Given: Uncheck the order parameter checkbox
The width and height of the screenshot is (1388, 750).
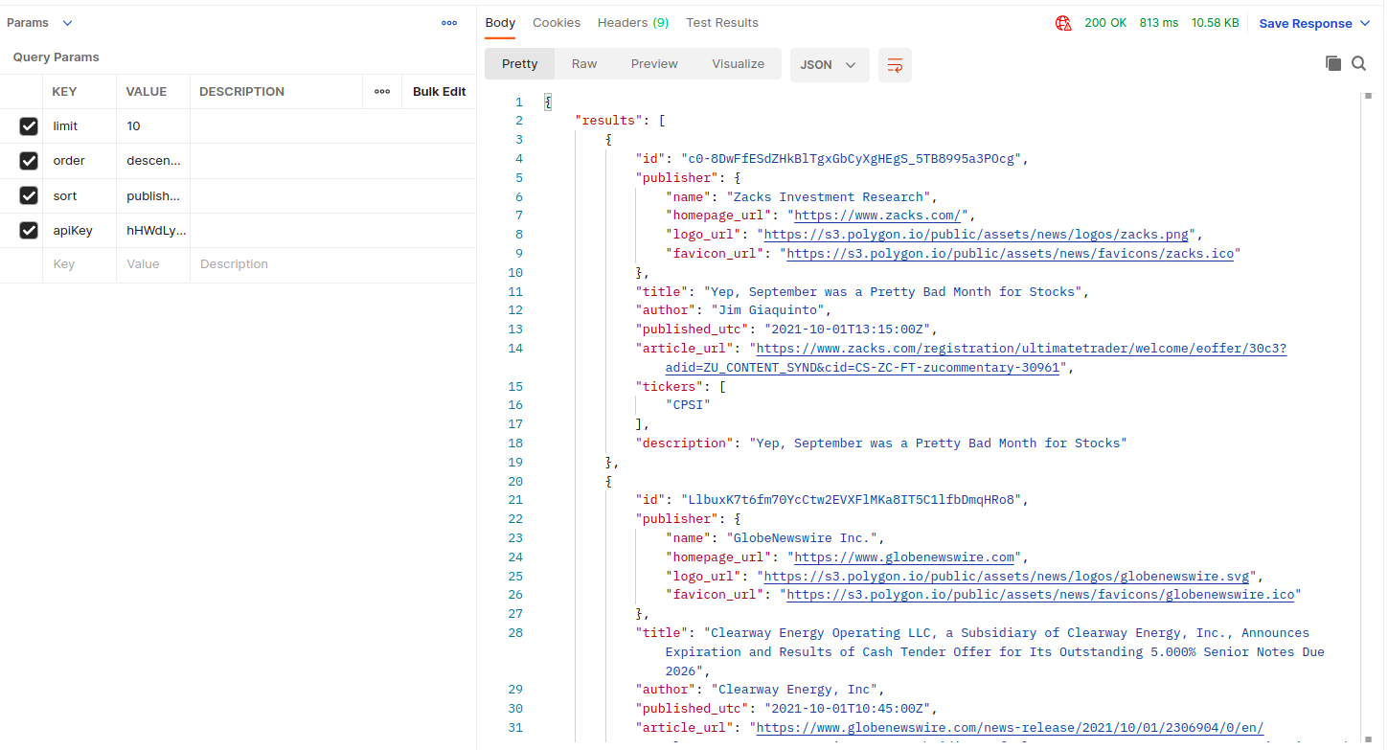Looking at the screenshot, I should click(x=29, y=161).
